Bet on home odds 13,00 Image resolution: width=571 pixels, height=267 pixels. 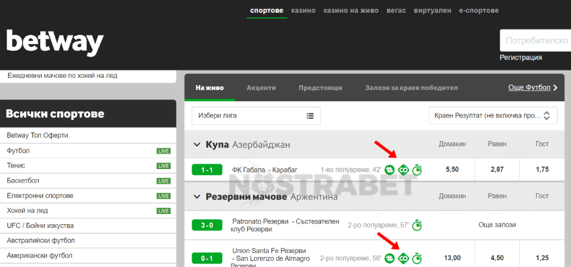(x=452, y=258)
